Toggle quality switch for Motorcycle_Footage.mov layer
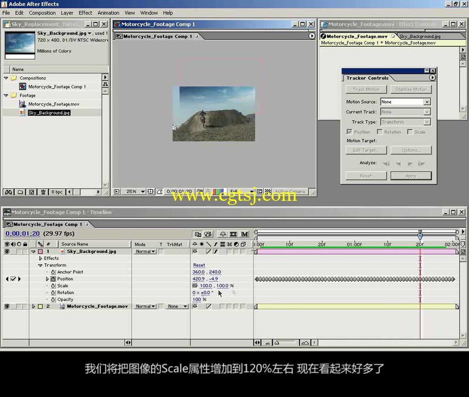This screenshot has height=397, width=469. [208, 306]
